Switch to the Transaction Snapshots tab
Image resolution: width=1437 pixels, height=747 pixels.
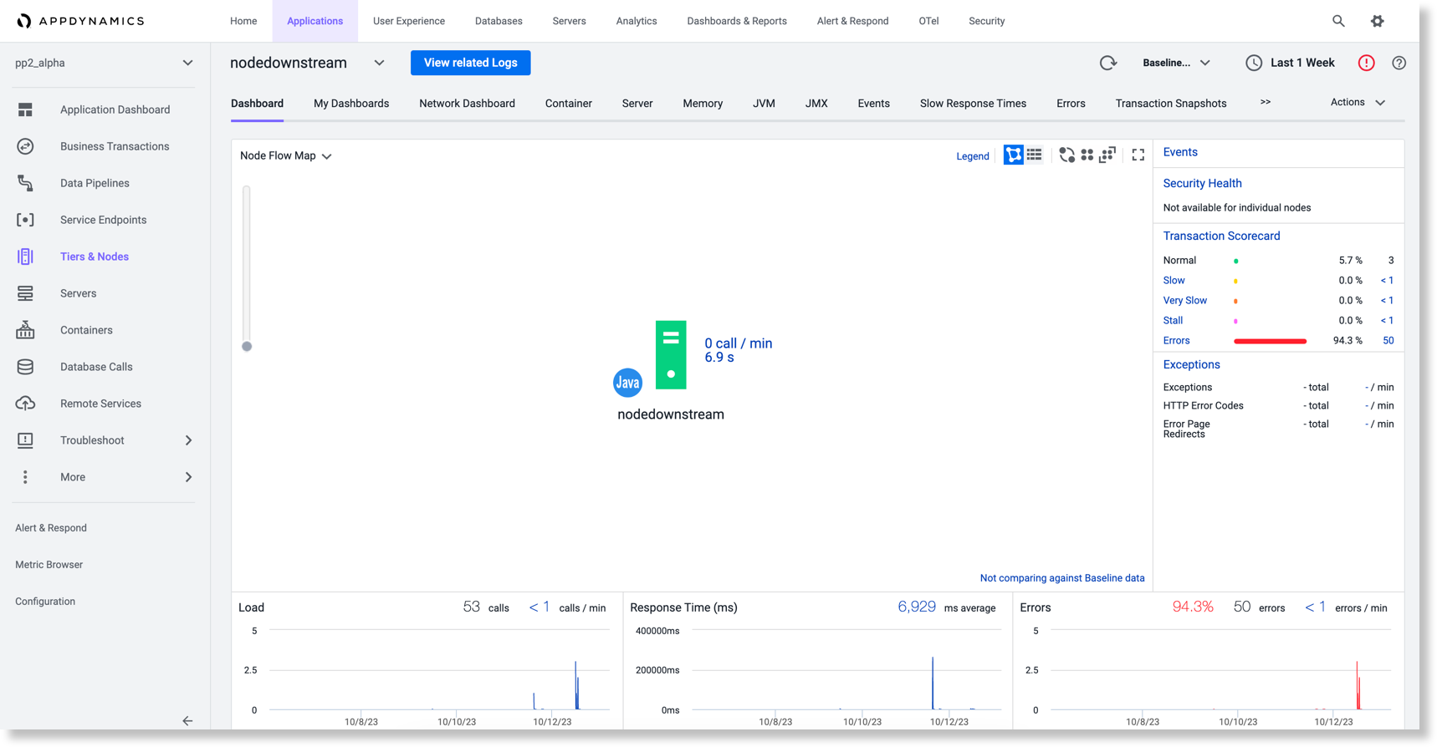[x=1171, y=104]
